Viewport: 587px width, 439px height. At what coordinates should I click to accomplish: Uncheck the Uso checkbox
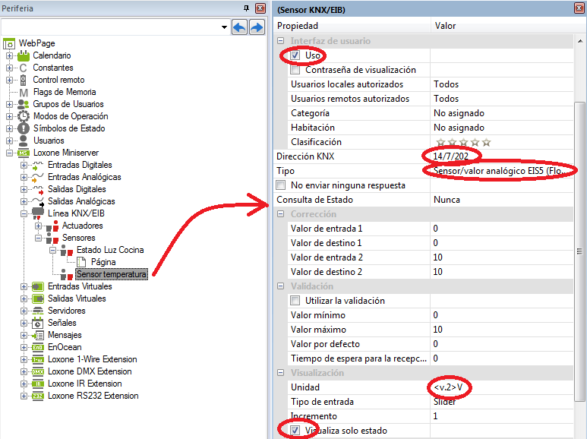click(x=295, y=55)
